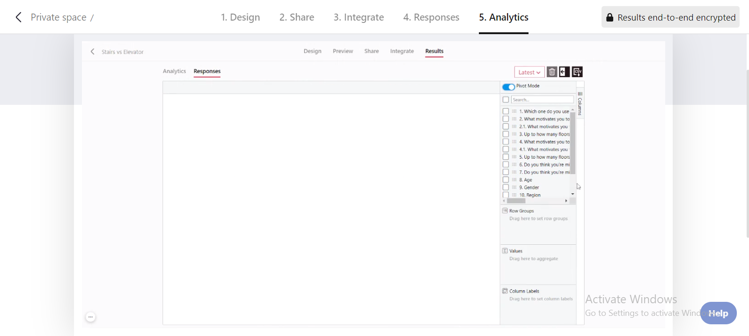
Task: Click the Help button
Action: coord(718,313)
